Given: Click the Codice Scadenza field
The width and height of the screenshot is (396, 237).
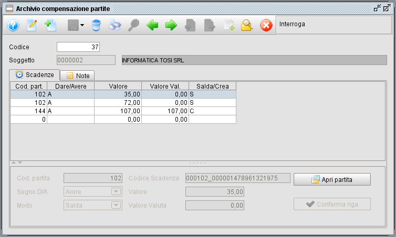Looking at the screenshot, I should click(x=237, y=178).
